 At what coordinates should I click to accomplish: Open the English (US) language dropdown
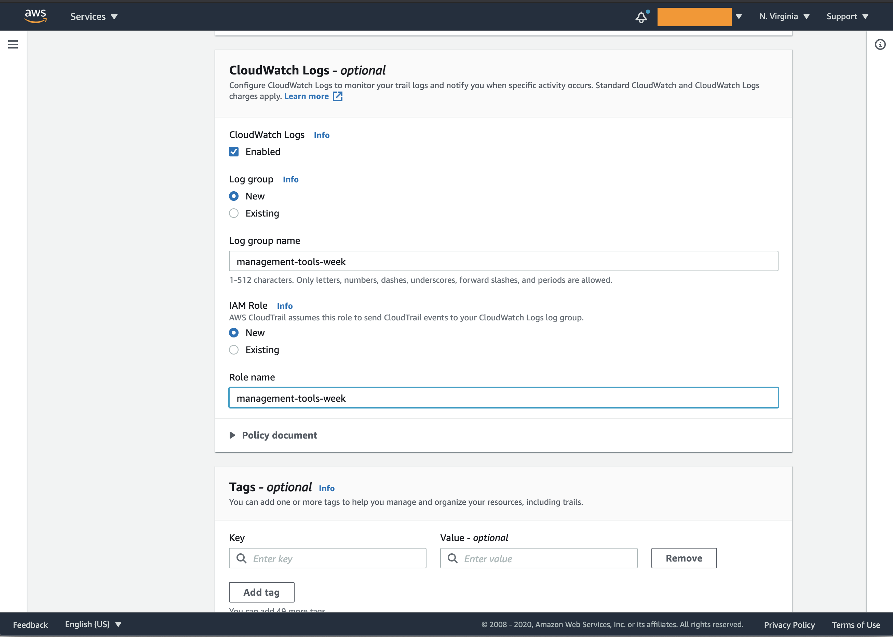point(93,624)
